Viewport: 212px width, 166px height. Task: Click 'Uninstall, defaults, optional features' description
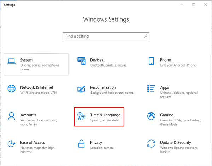(x=179, y=95)
